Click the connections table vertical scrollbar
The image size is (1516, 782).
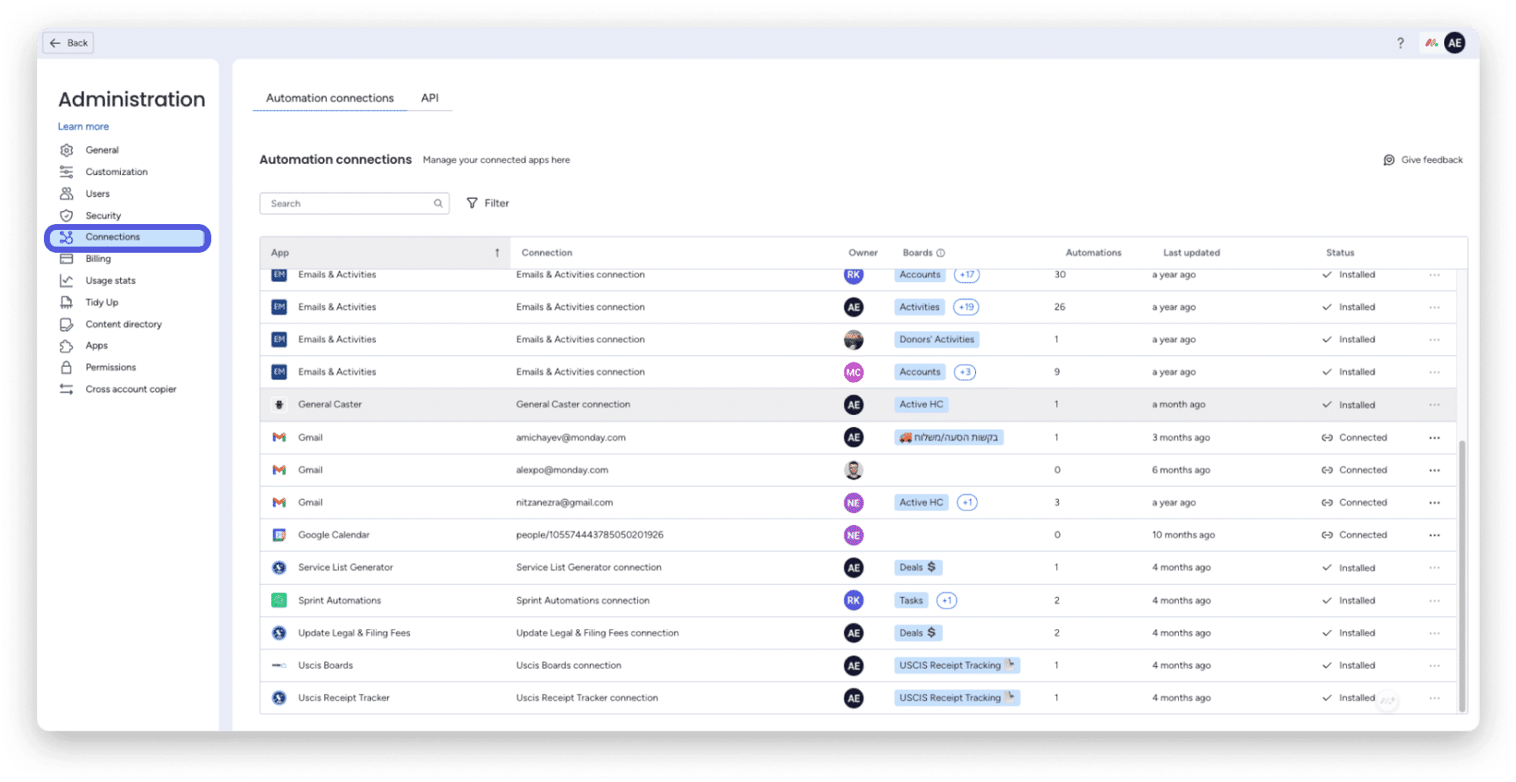click(1462, 575)
